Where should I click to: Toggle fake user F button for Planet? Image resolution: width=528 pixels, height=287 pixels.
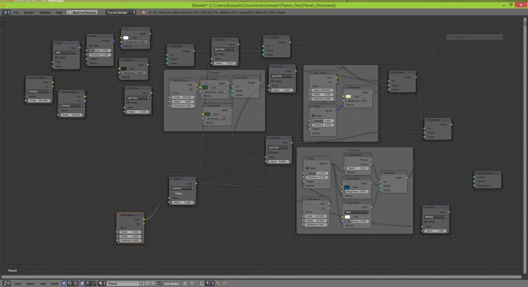tap(142, 283)
